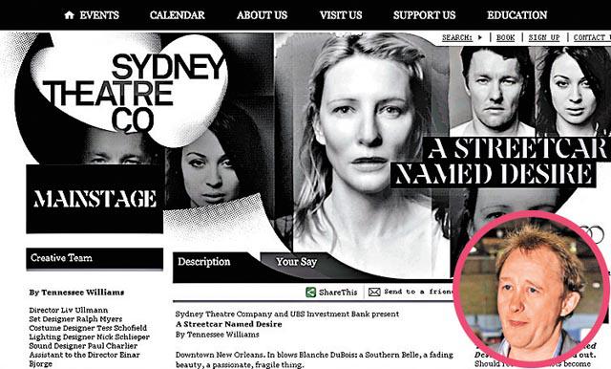The image size is (611, 369).
Task: Click the green ShareThis icon
Action: pos(310,293)
